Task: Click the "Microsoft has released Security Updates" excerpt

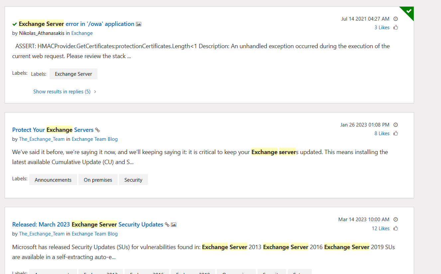Action: pos(203,252)
